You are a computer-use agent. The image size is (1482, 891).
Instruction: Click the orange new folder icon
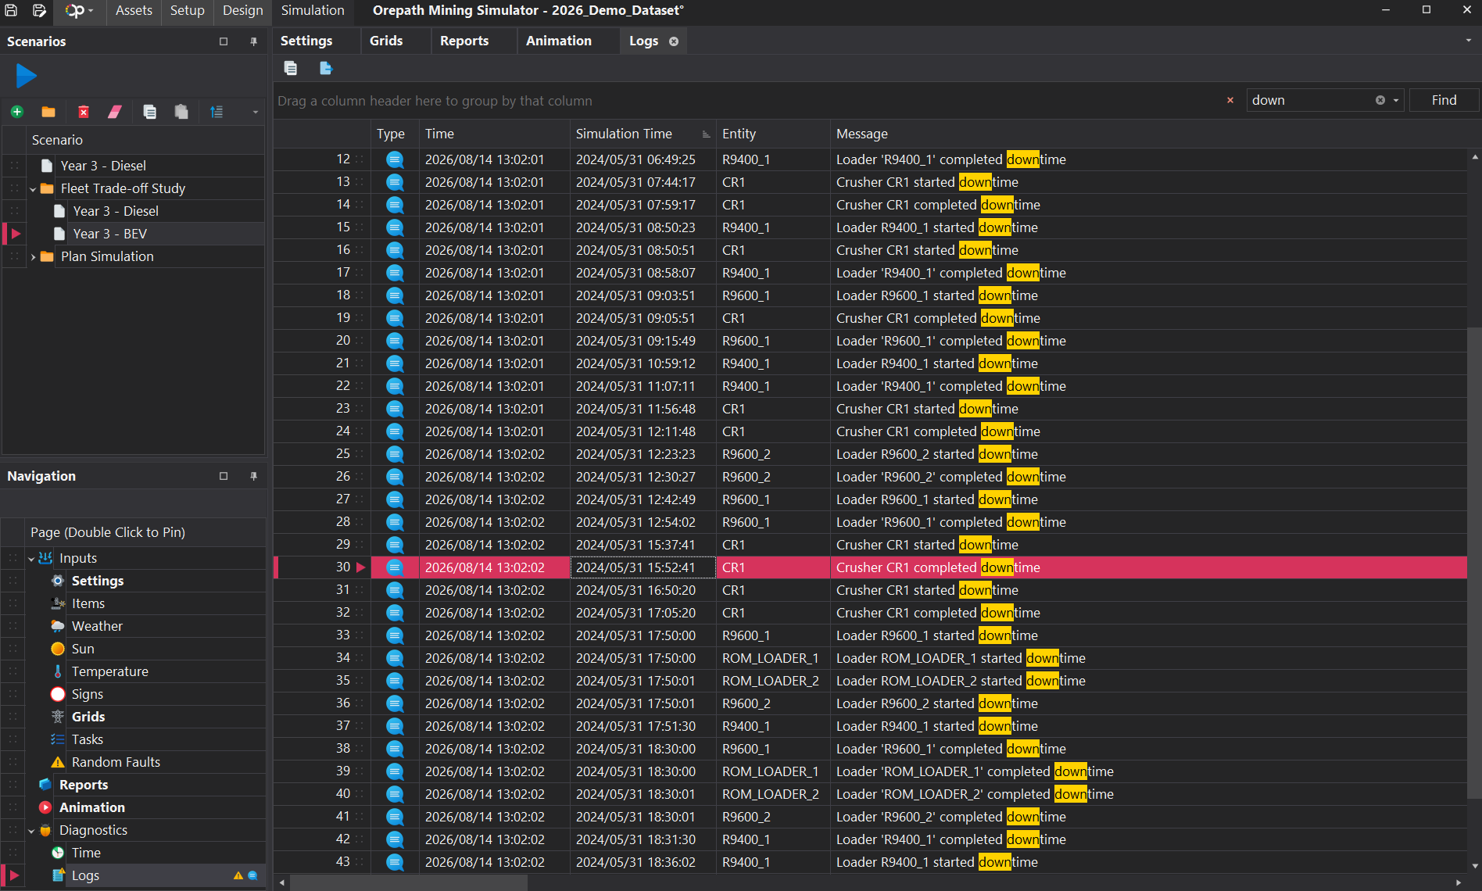[x=48, y=112]
